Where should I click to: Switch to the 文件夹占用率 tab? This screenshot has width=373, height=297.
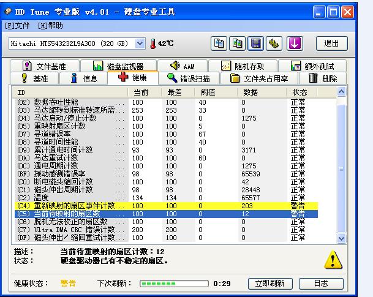(259, 78)
